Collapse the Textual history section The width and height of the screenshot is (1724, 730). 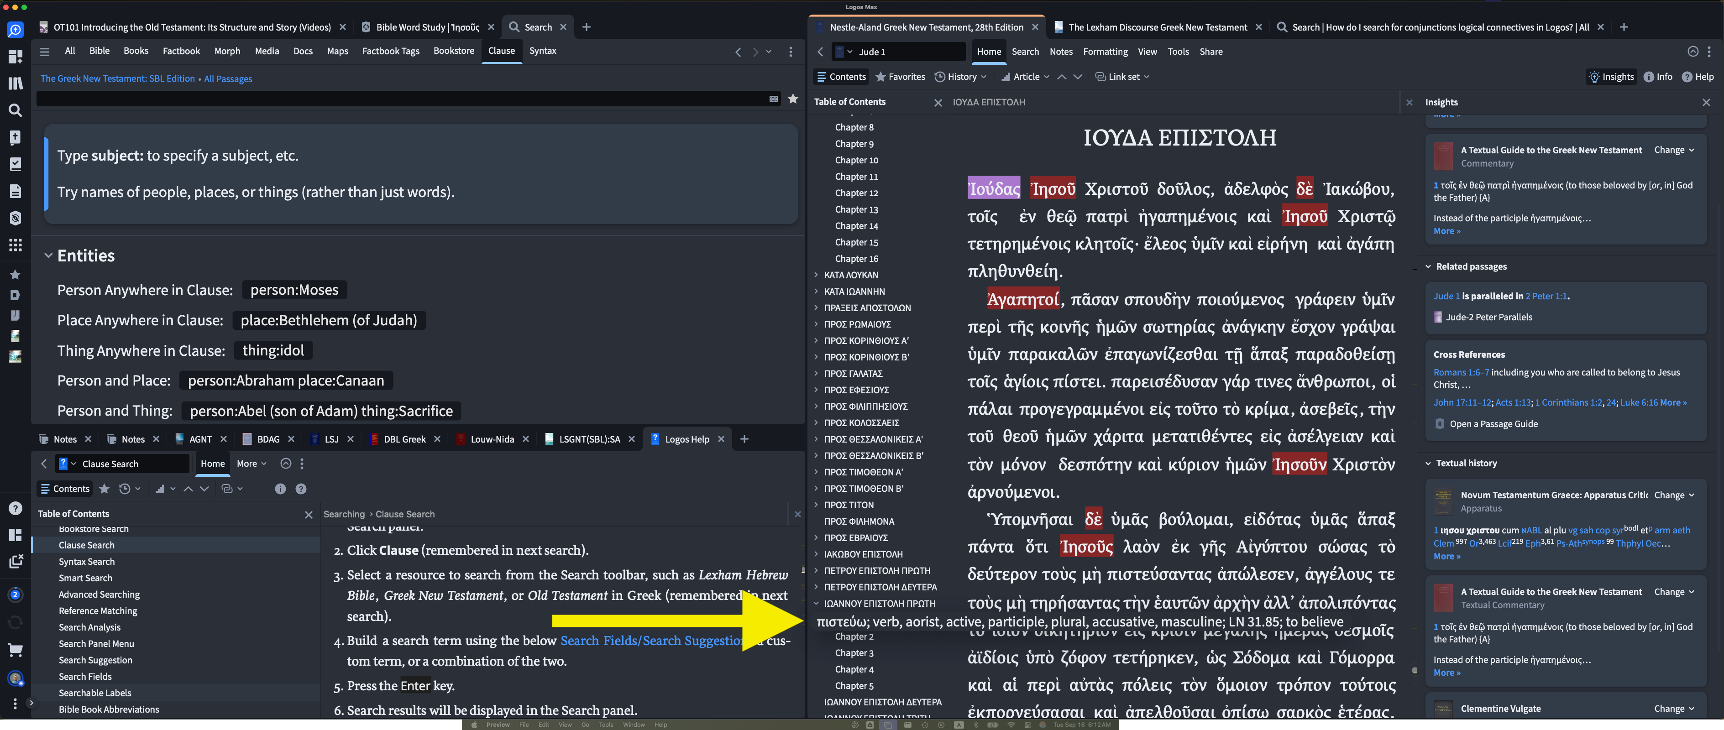(1427, 463)
